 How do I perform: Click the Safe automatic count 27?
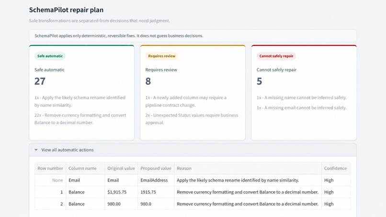click(x=40, y=81)
